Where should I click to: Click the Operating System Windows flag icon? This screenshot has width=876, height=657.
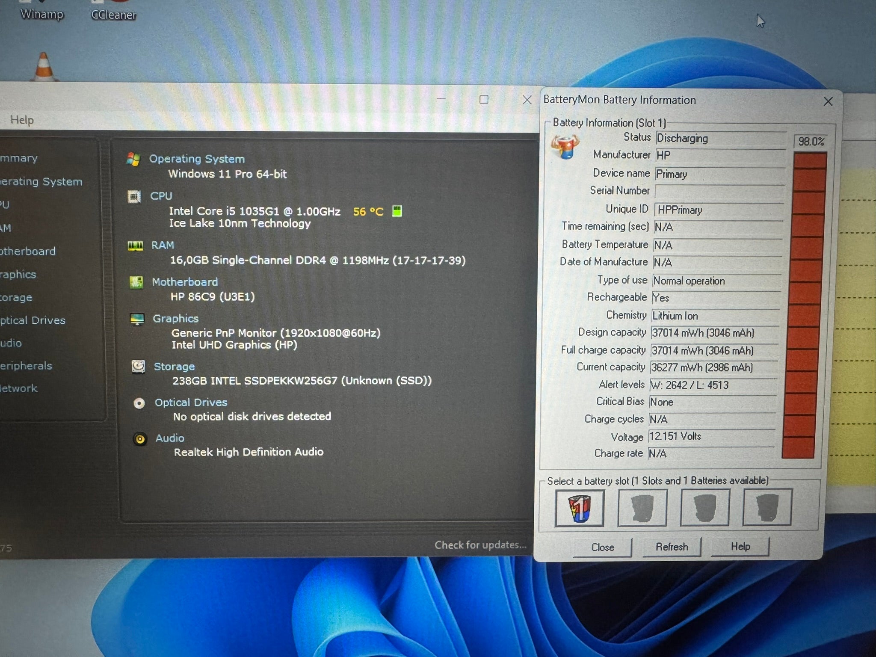pyautogui.click(x=133, y=159)
